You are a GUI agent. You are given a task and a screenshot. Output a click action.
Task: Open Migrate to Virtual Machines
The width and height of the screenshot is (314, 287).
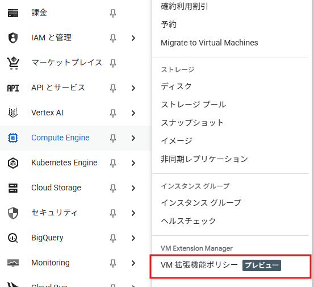210,43
